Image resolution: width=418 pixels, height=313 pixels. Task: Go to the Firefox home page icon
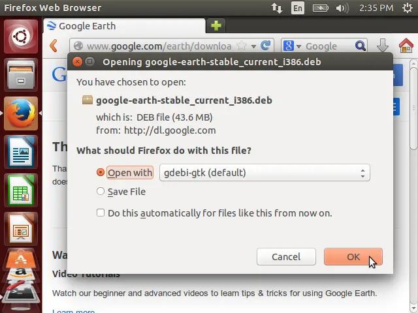click(x=406, y=46)
